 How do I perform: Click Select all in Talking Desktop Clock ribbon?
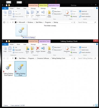click(x=83, y=47)
